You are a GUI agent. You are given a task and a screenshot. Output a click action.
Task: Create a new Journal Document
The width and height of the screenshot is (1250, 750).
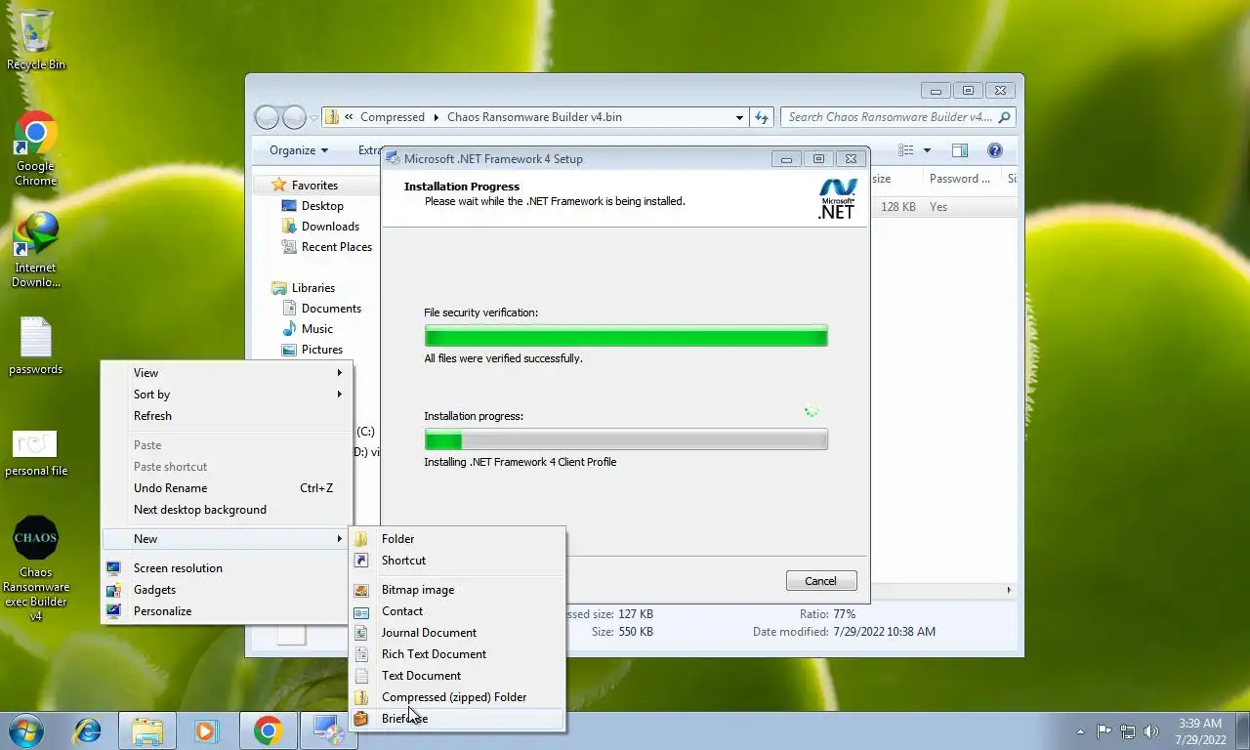457,633
